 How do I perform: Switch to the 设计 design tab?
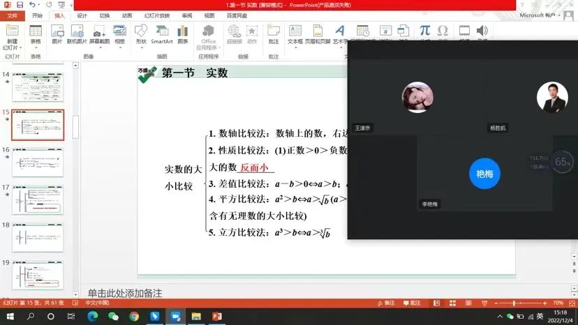tap(82, 15)
